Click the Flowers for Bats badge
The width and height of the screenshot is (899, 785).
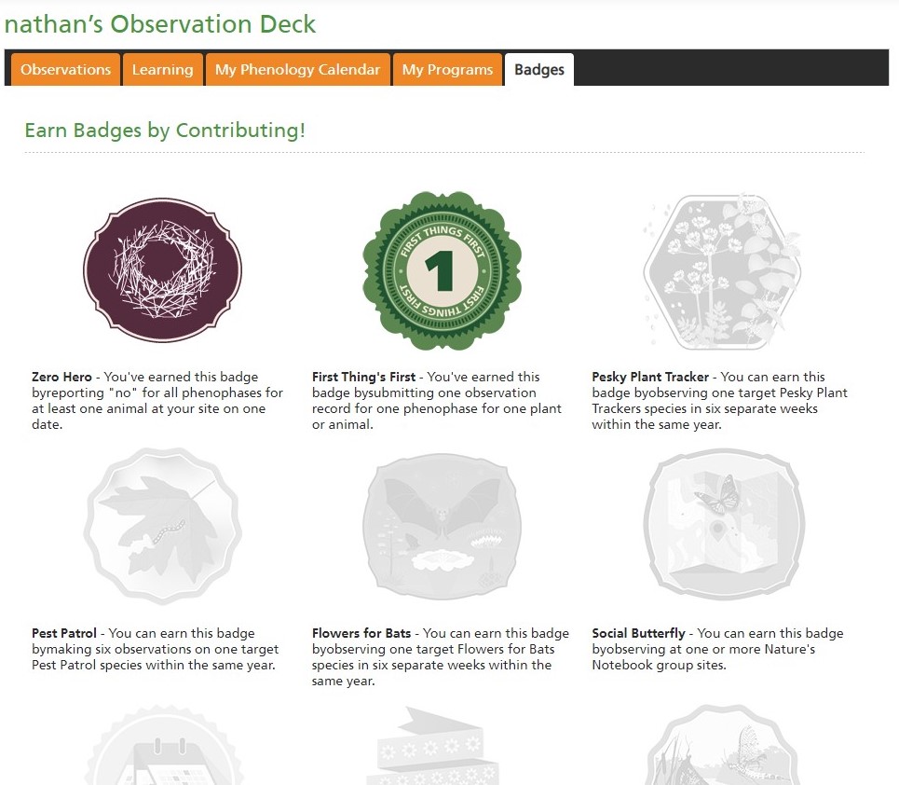[x=442, y=527]
